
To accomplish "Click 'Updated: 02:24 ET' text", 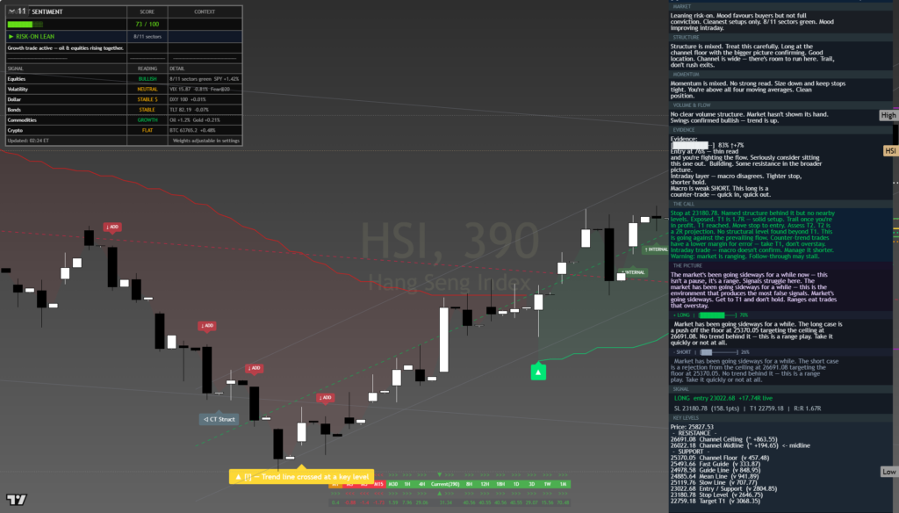I will 28,141.
